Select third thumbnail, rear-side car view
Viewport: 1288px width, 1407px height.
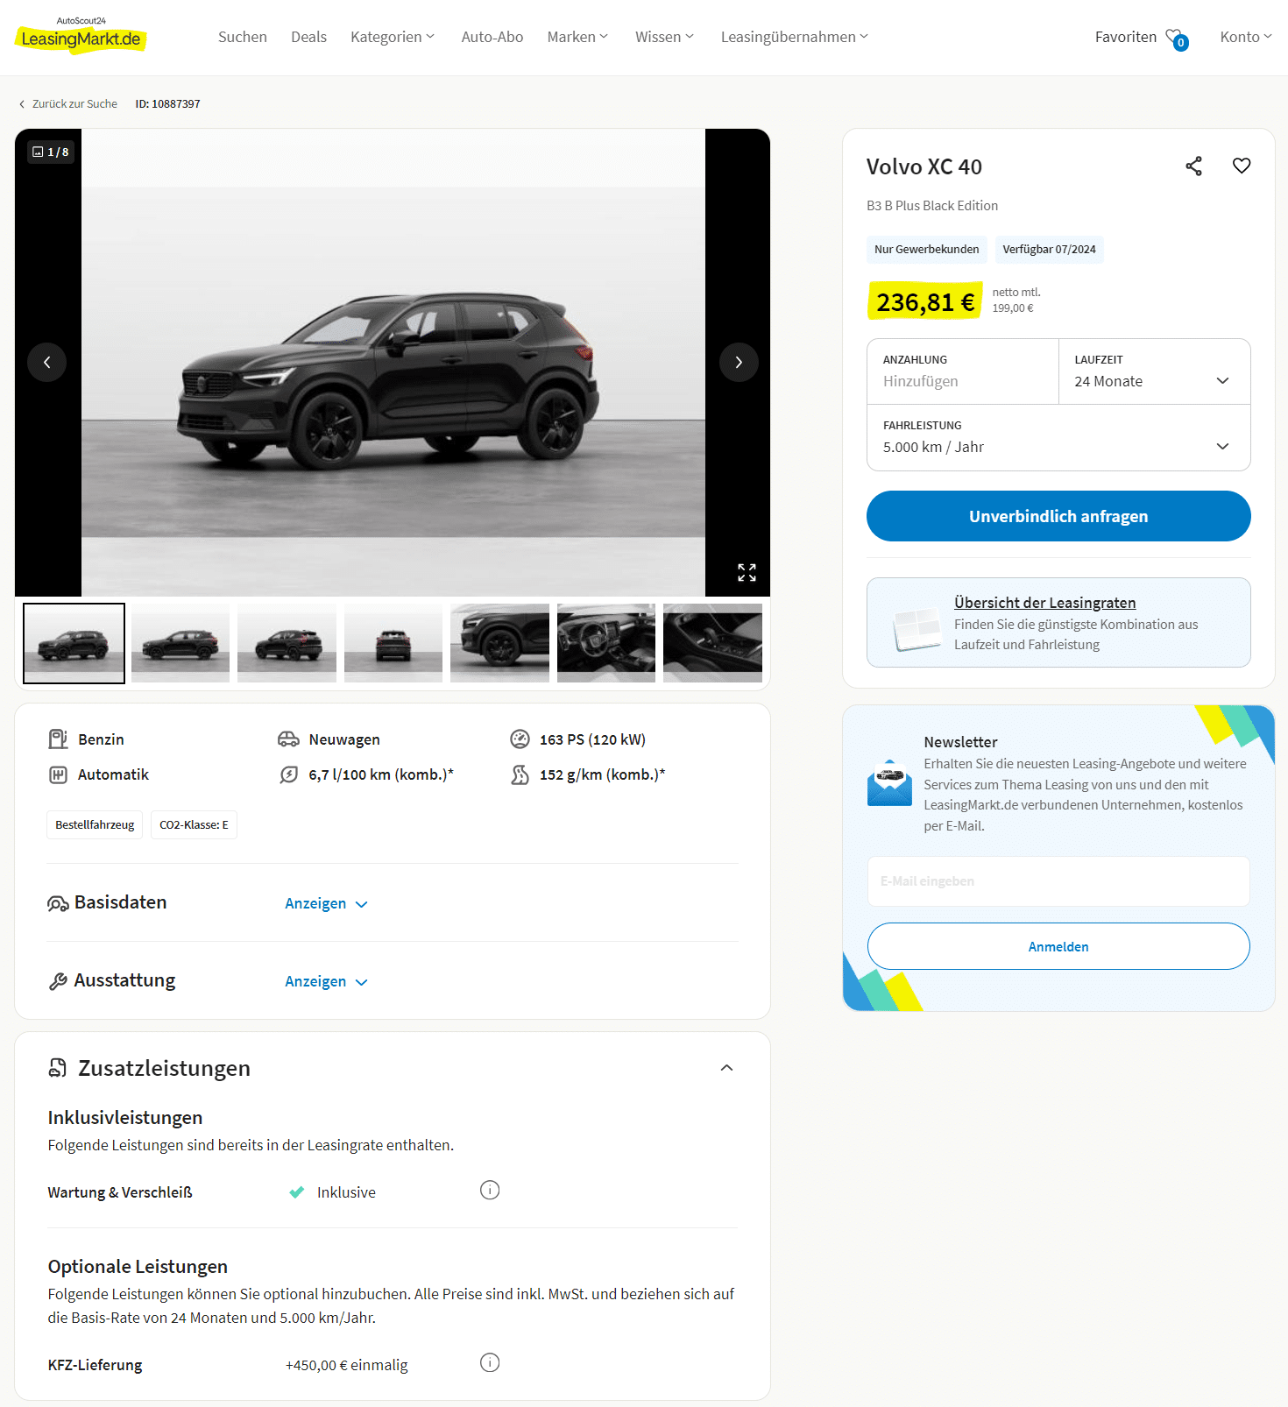(x=287, y=643)
